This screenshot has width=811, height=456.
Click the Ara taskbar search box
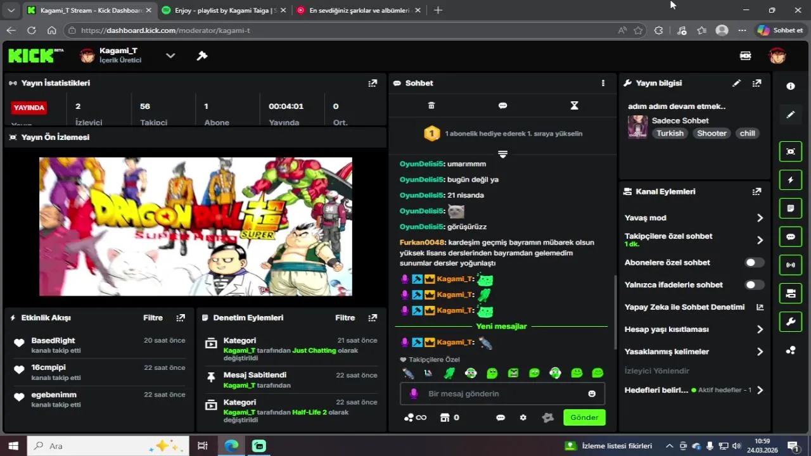[x=108, y=446]
